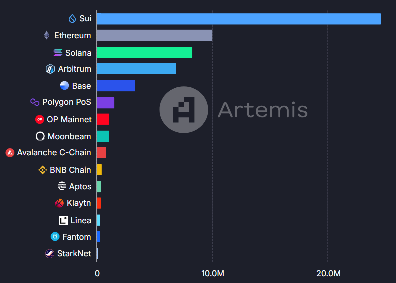Click the BNB Chain yellow icon

(x=43, y=170)
